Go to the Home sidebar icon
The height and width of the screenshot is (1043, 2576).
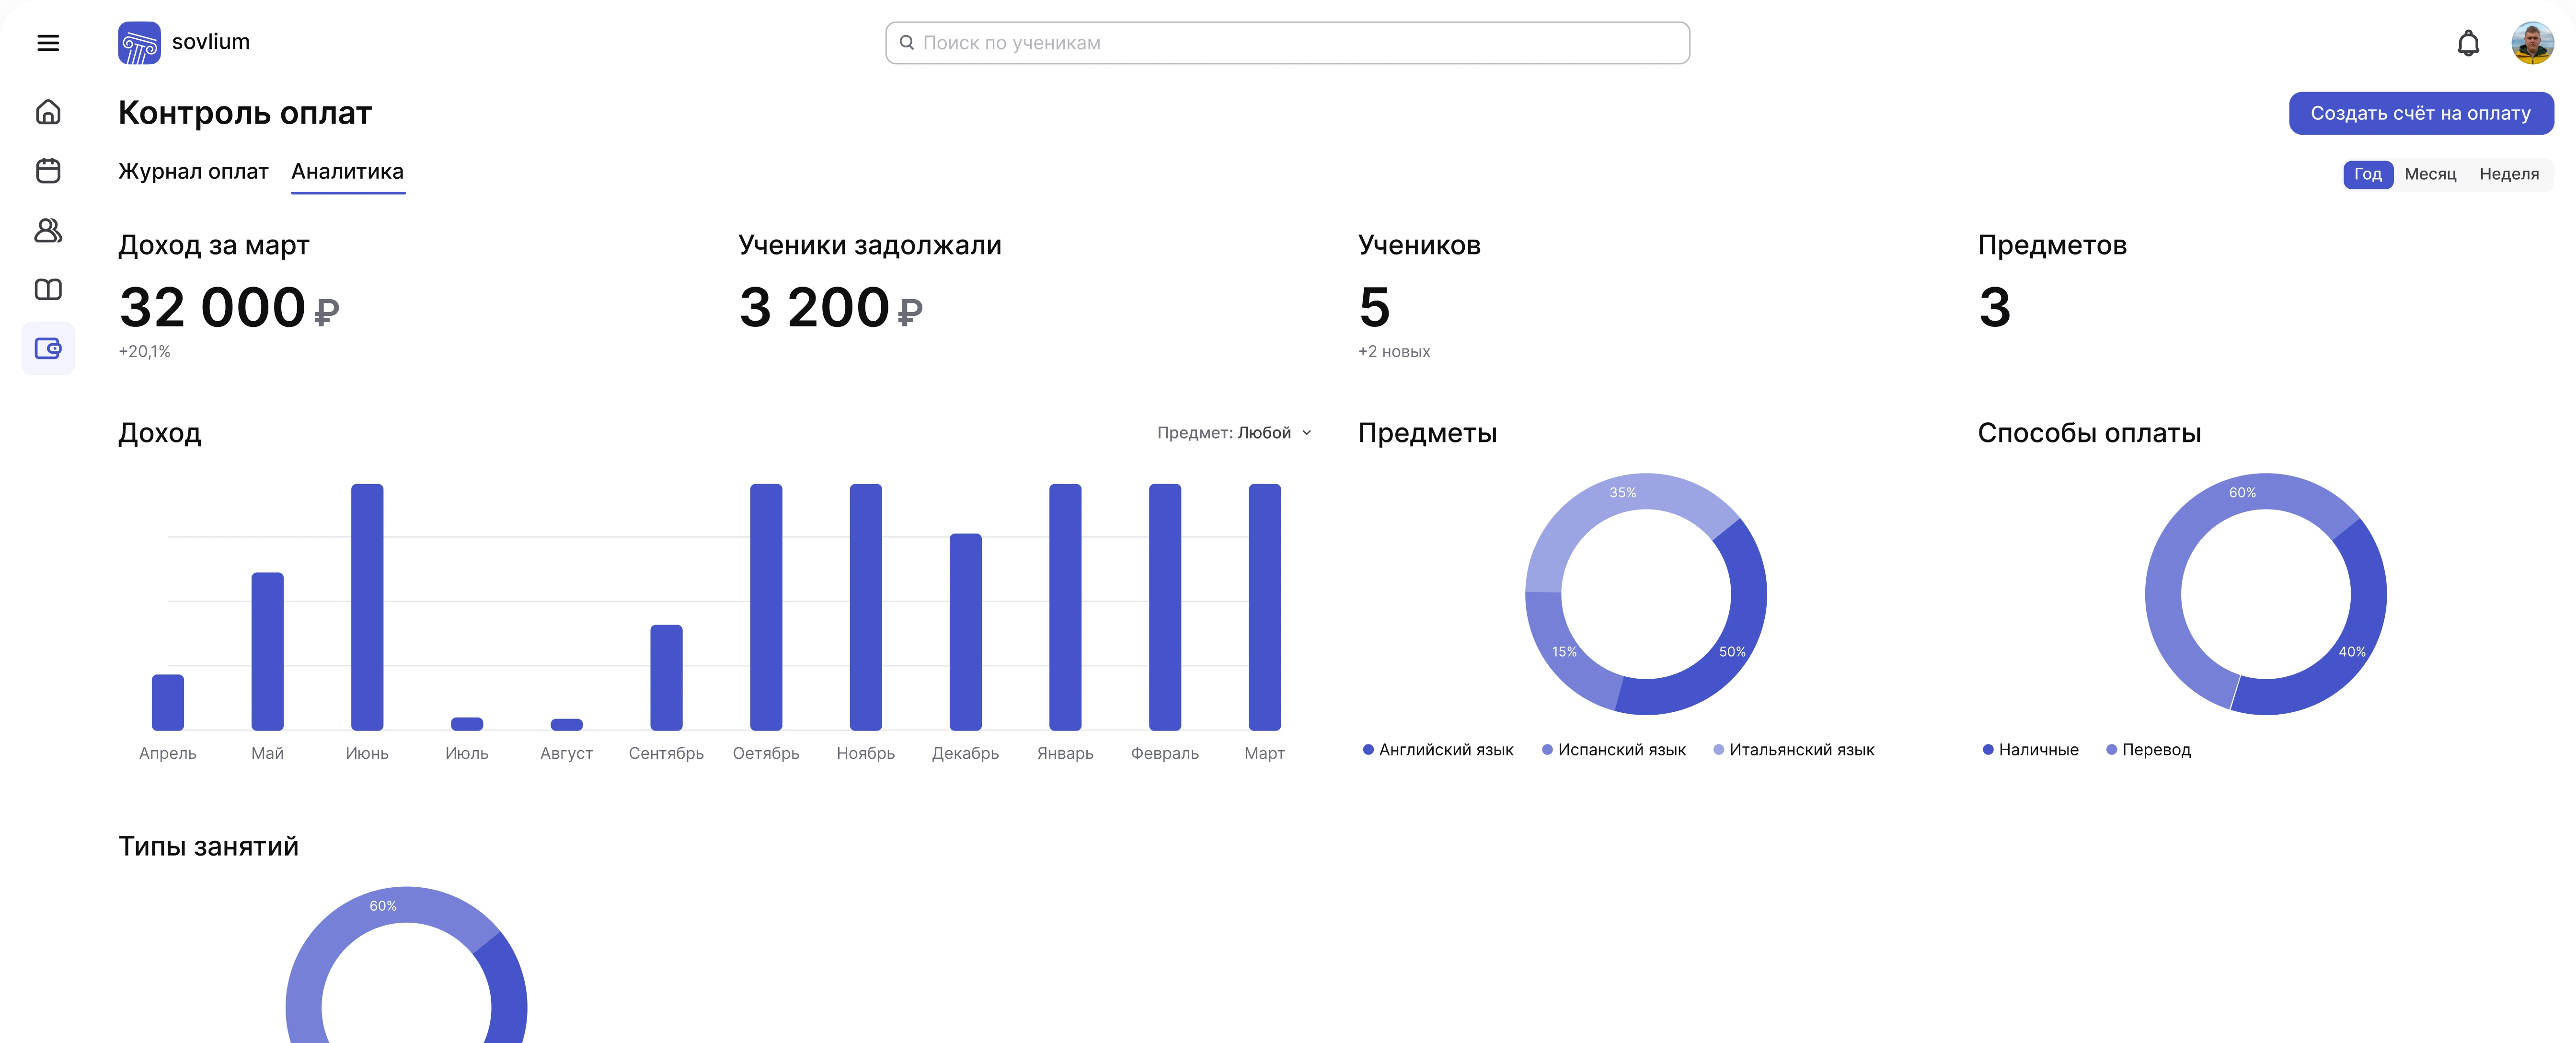[48, 112]
